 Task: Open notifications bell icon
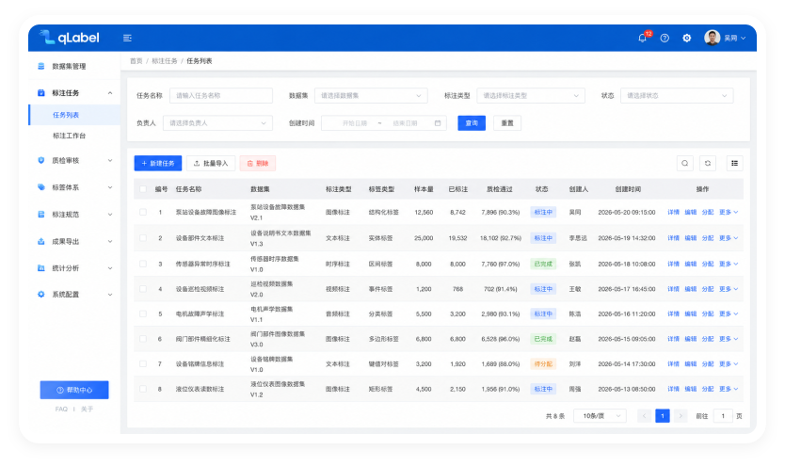coord(642,38)
